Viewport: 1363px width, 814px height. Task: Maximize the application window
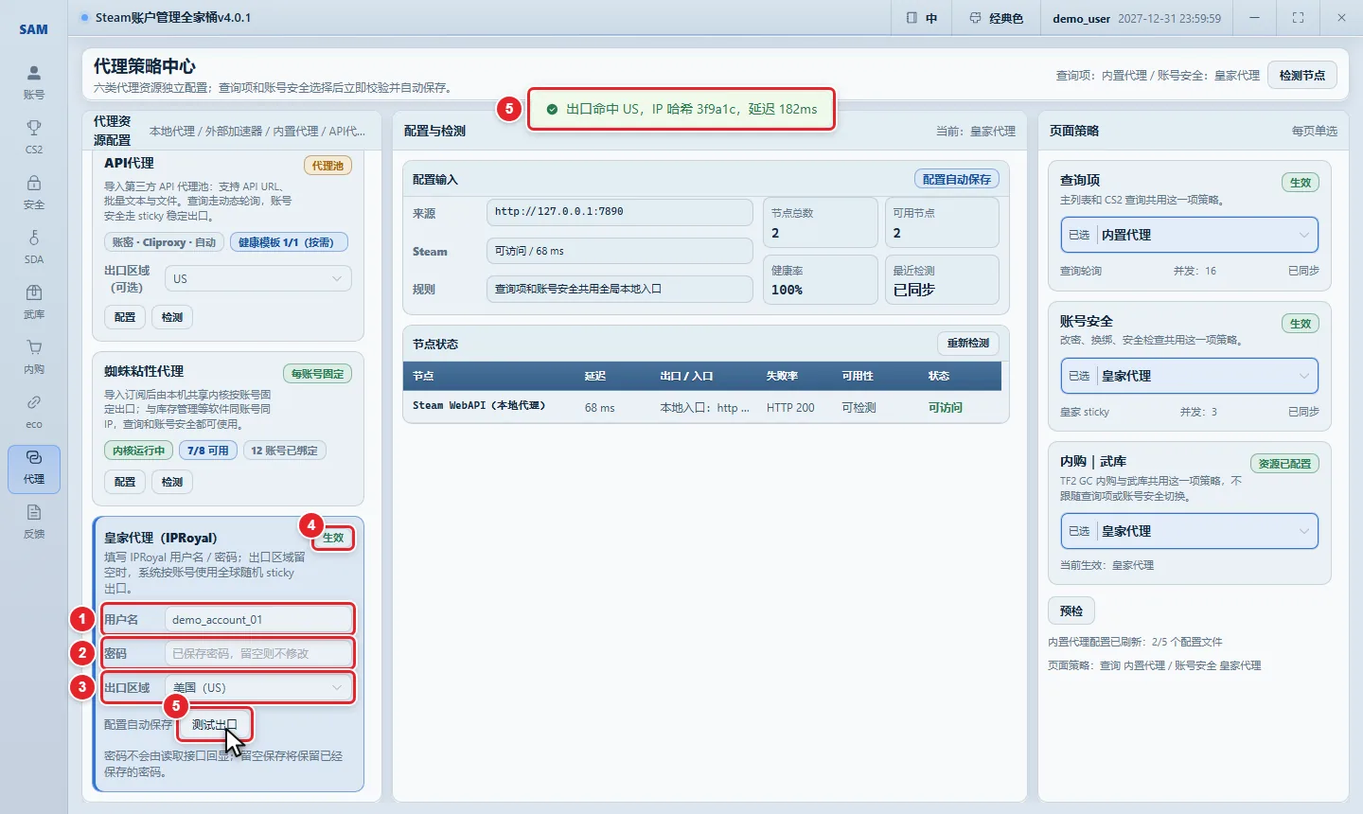coord(1298,18)
